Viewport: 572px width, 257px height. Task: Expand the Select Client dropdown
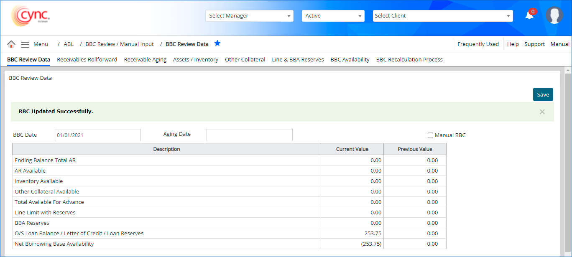pyautogui.click(x=442, y=16)
